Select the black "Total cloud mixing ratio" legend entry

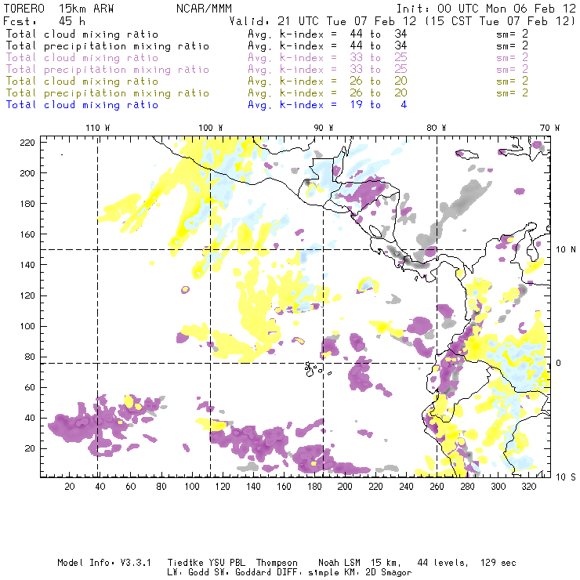tap(82, 34)
